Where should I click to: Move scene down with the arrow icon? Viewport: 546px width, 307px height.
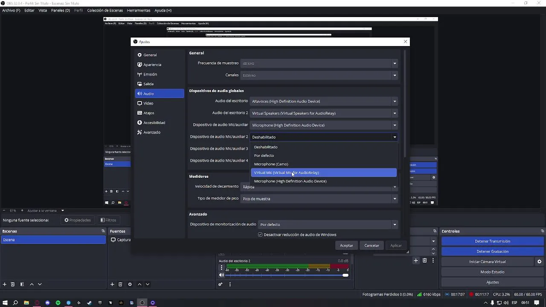[40, 284]
